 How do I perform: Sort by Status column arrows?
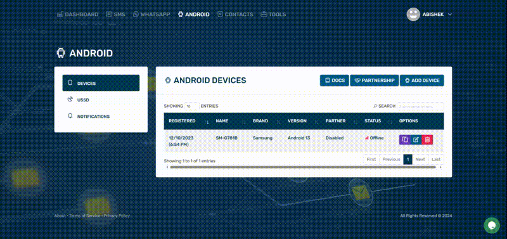[x=390, y=122]
